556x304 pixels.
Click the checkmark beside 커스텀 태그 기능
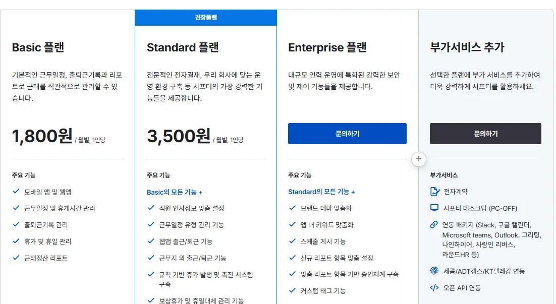click(x=292, y=290)
